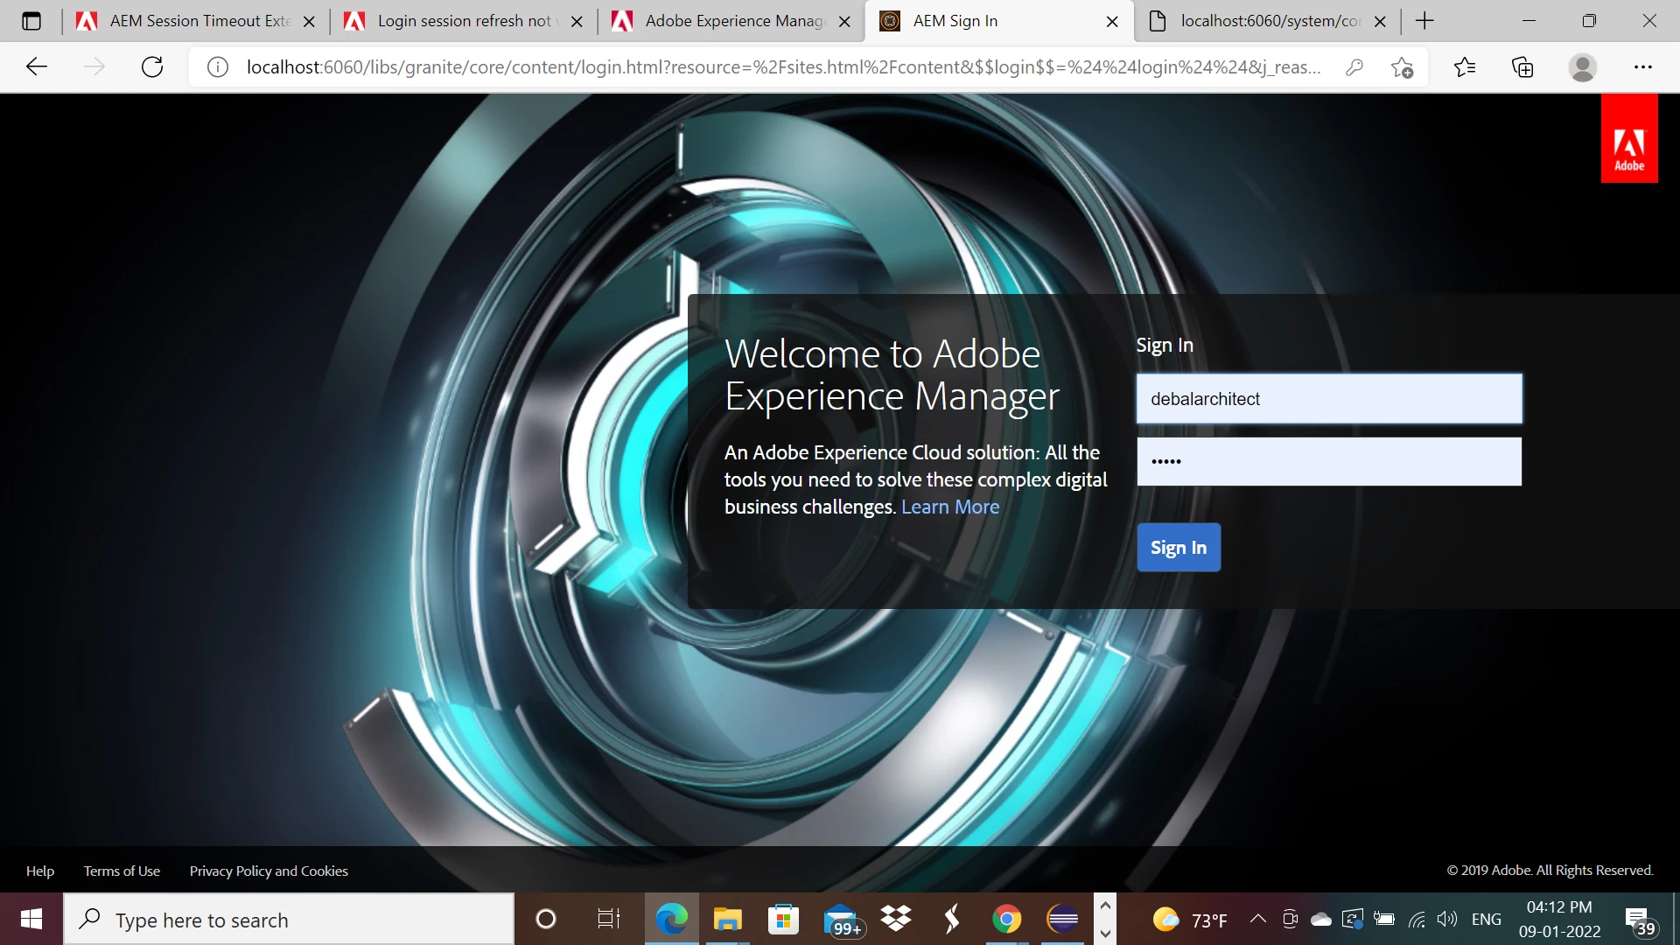Click the blue Sign In button

[x=1178, y=548]
